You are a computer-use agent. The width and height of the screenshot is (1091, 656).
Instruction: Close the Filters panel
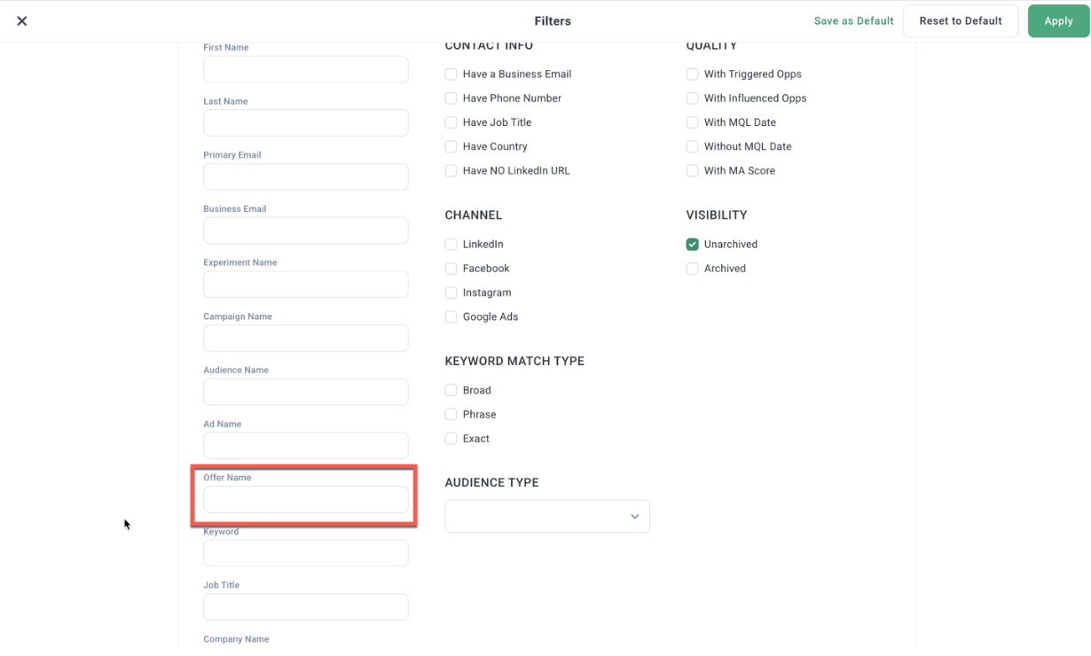[21, 20]
